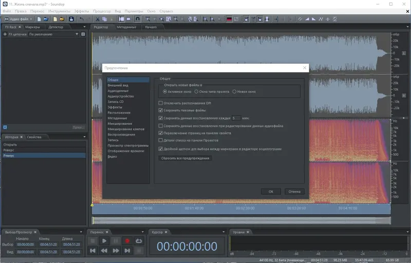The image size is (411, 263).
Task: Switch to the "Метаданные" tab
Action: tap(126, 27)
